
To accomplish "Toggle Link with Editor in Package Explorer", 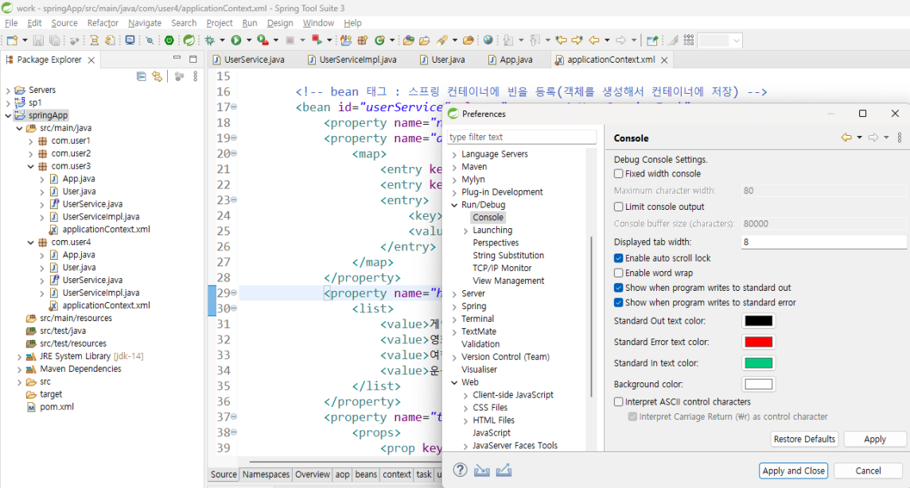I will (x=157, y=76).
